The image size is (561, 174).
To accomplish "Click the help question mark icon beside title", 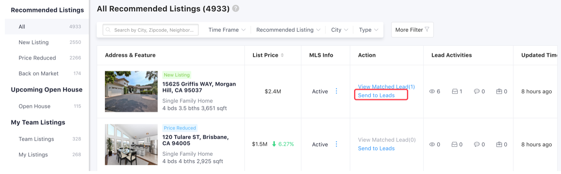I will 236,9.
